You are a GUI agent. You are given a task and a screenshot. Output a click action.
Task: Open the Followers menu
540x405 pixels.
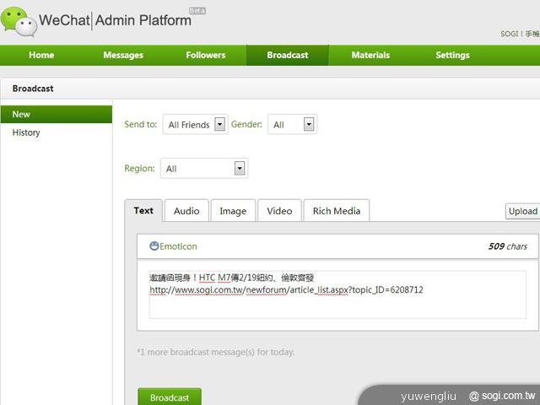pyautogui.click(x=206, y=55)
